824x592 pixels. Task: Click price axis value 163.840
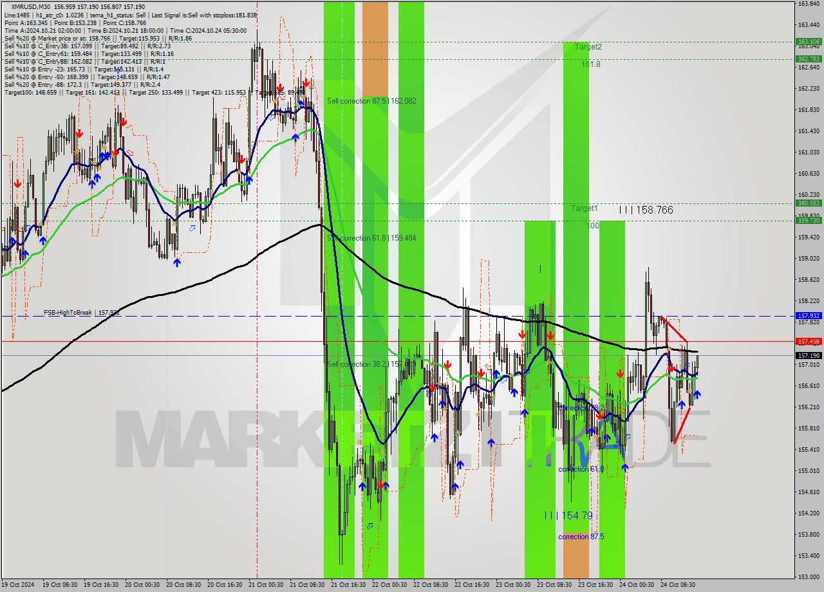[x=809, y=4]
